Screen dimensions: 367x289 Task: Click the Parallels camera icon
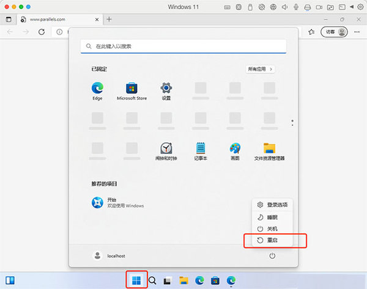pyautogui.click(x=319, y=7)
